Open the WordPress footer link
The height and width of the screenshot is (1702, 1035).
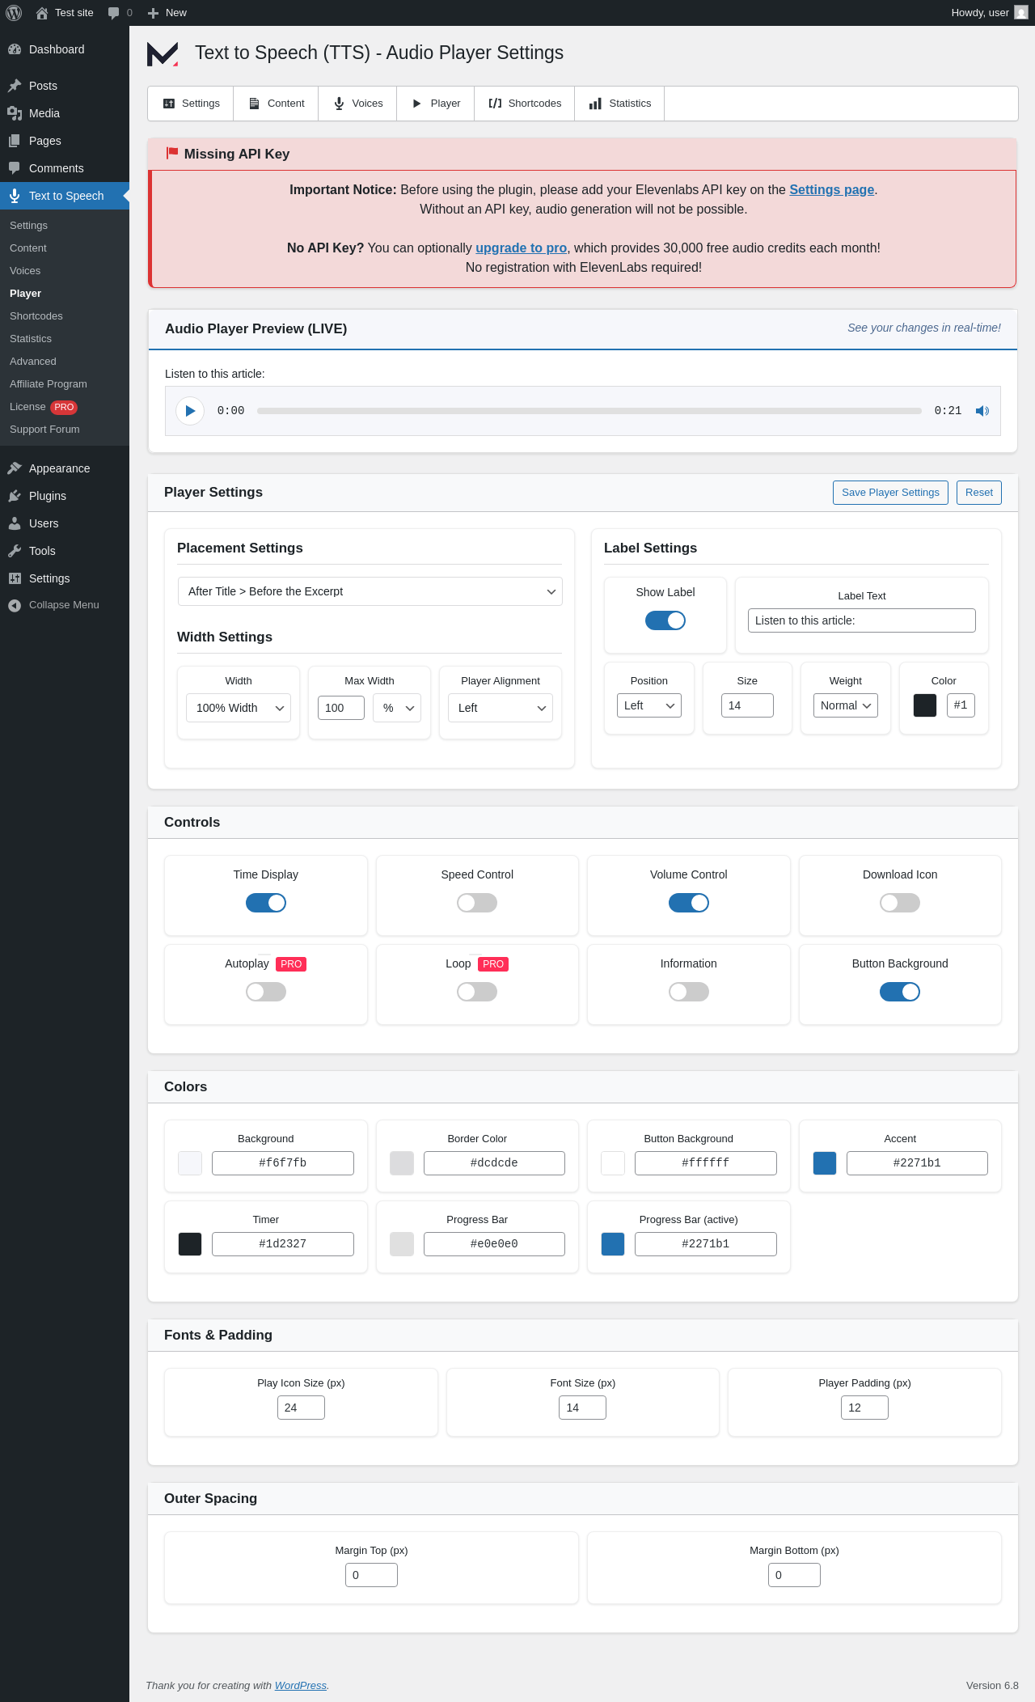point(301,1685)
